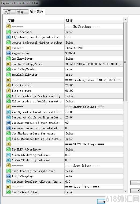Viewport: 140px width, 204px height.
Task: Toggle Use Market orders for entry value
Action: 94,133
